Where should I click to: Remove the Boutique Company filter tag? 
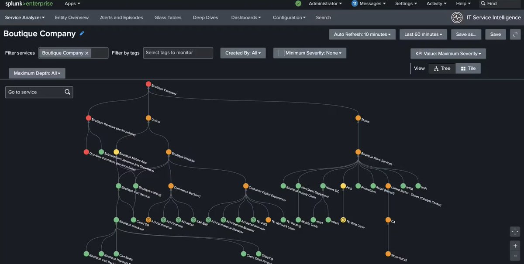pyautogui.click(x=87, y=52)
